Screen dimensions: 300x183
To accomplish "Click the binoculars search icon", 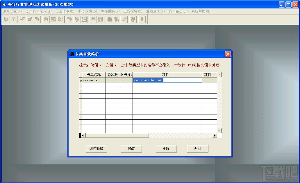I will pos(46,19).
